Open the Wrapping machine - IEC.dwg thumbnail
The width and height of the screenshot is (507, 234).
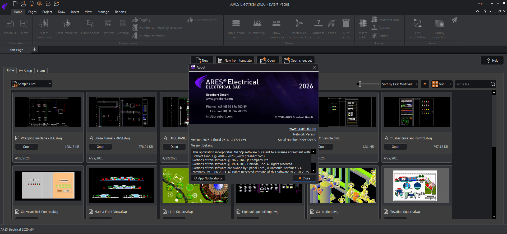pyautogui.click(x=48, y=112)
